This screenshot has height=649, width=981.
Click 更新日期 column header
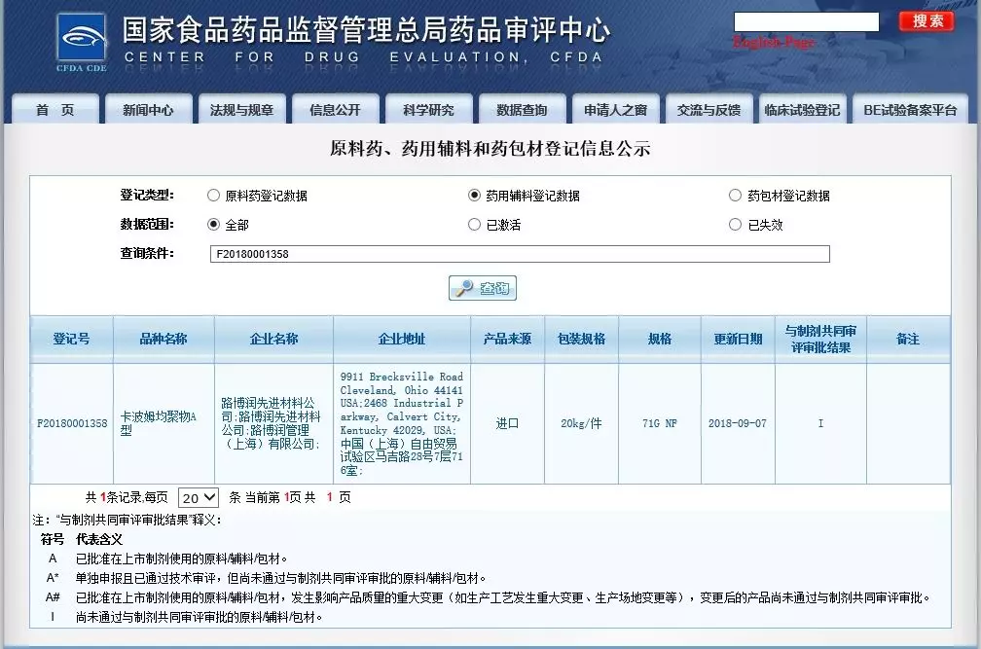[739, 339]
